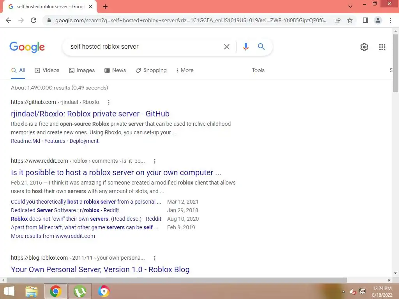Expand the More search categories menu
Viewport: 399px width, 299px height.
185,70
